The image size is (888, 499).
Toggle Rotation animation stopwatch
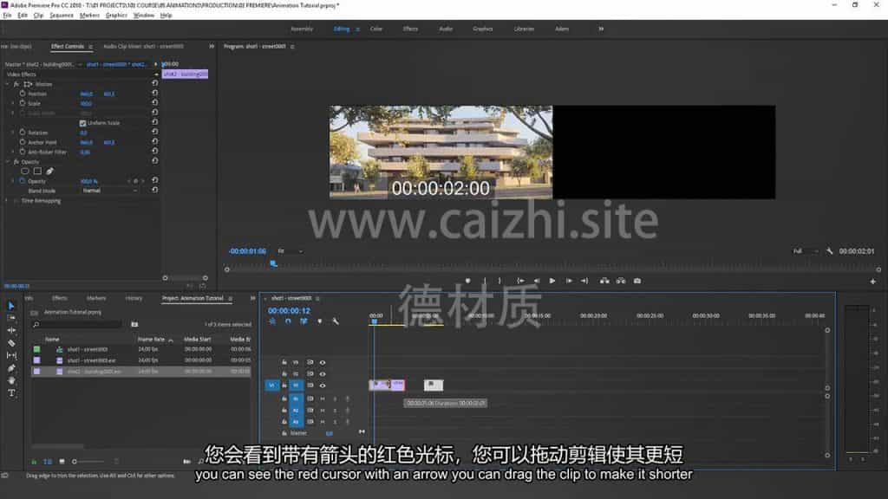click(x=23, y=132)
